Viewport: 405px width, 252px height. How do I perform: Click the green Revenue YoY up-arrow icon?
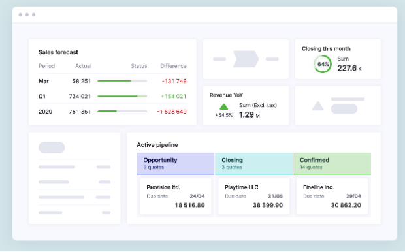coord(223,106)
